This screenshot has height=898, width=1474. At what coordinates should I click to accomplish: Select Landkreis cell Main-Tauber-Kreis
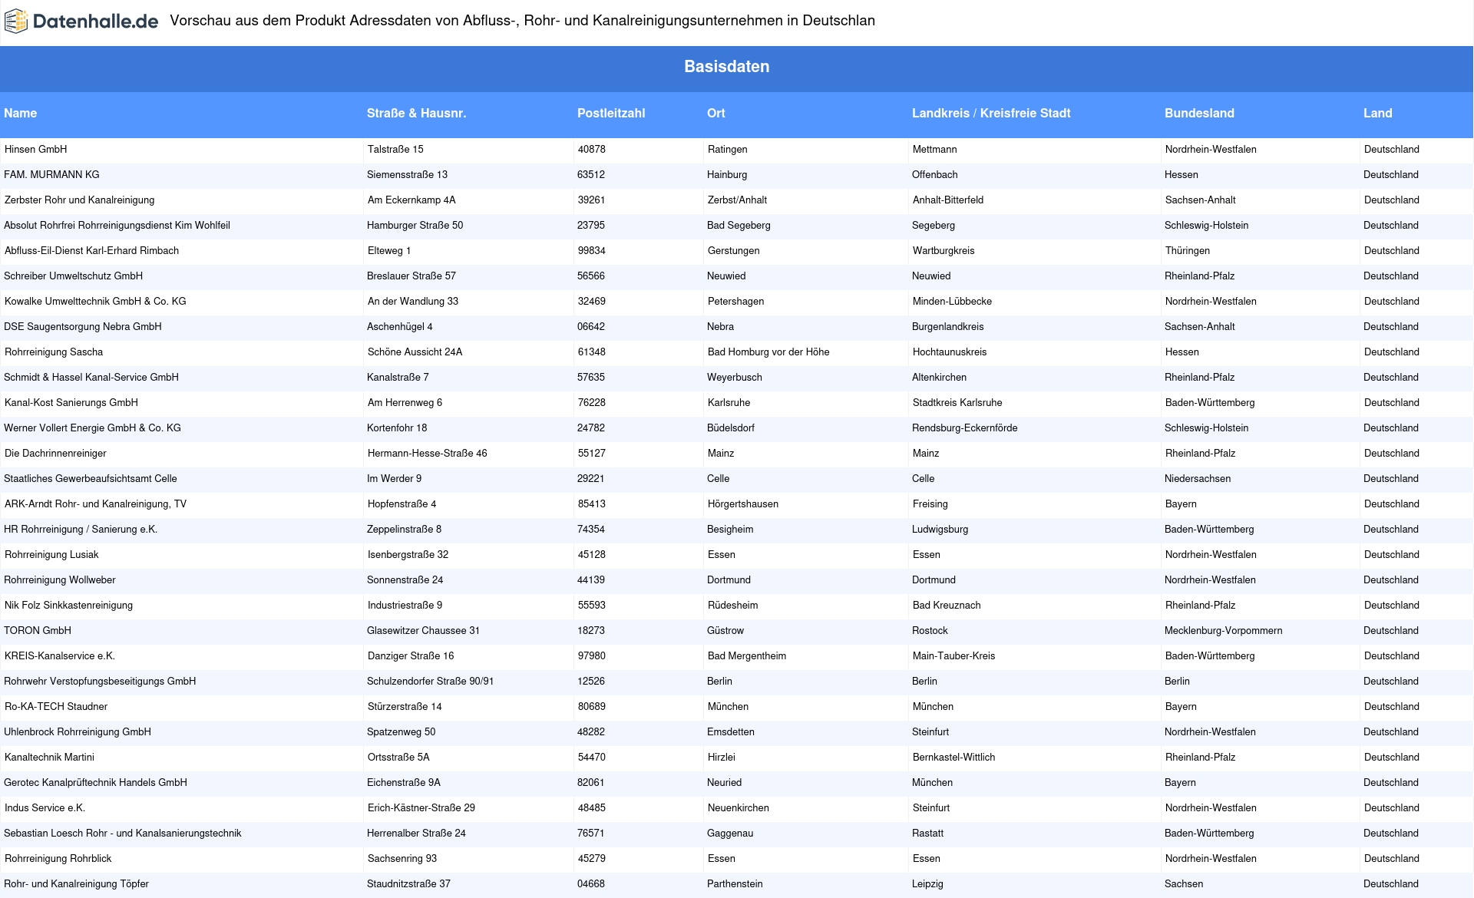tap(953, 655)
